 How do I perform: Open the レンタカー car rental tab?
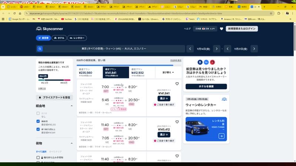click(77, 38)
